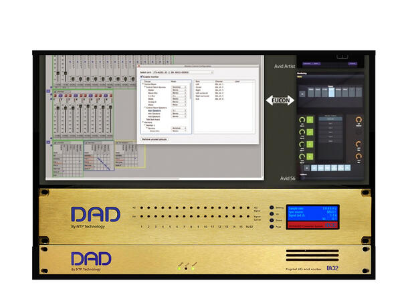Open the Alt2 Speakers mode dropdown
The image size is (408, 301).
(x=179, y=116)
